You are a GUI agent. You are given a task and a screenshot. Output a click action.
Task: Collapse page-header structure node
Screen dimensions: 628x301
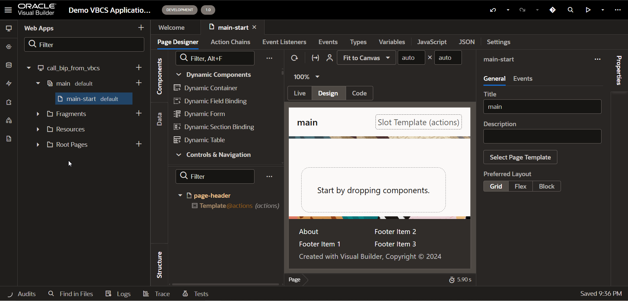[180, 195]
